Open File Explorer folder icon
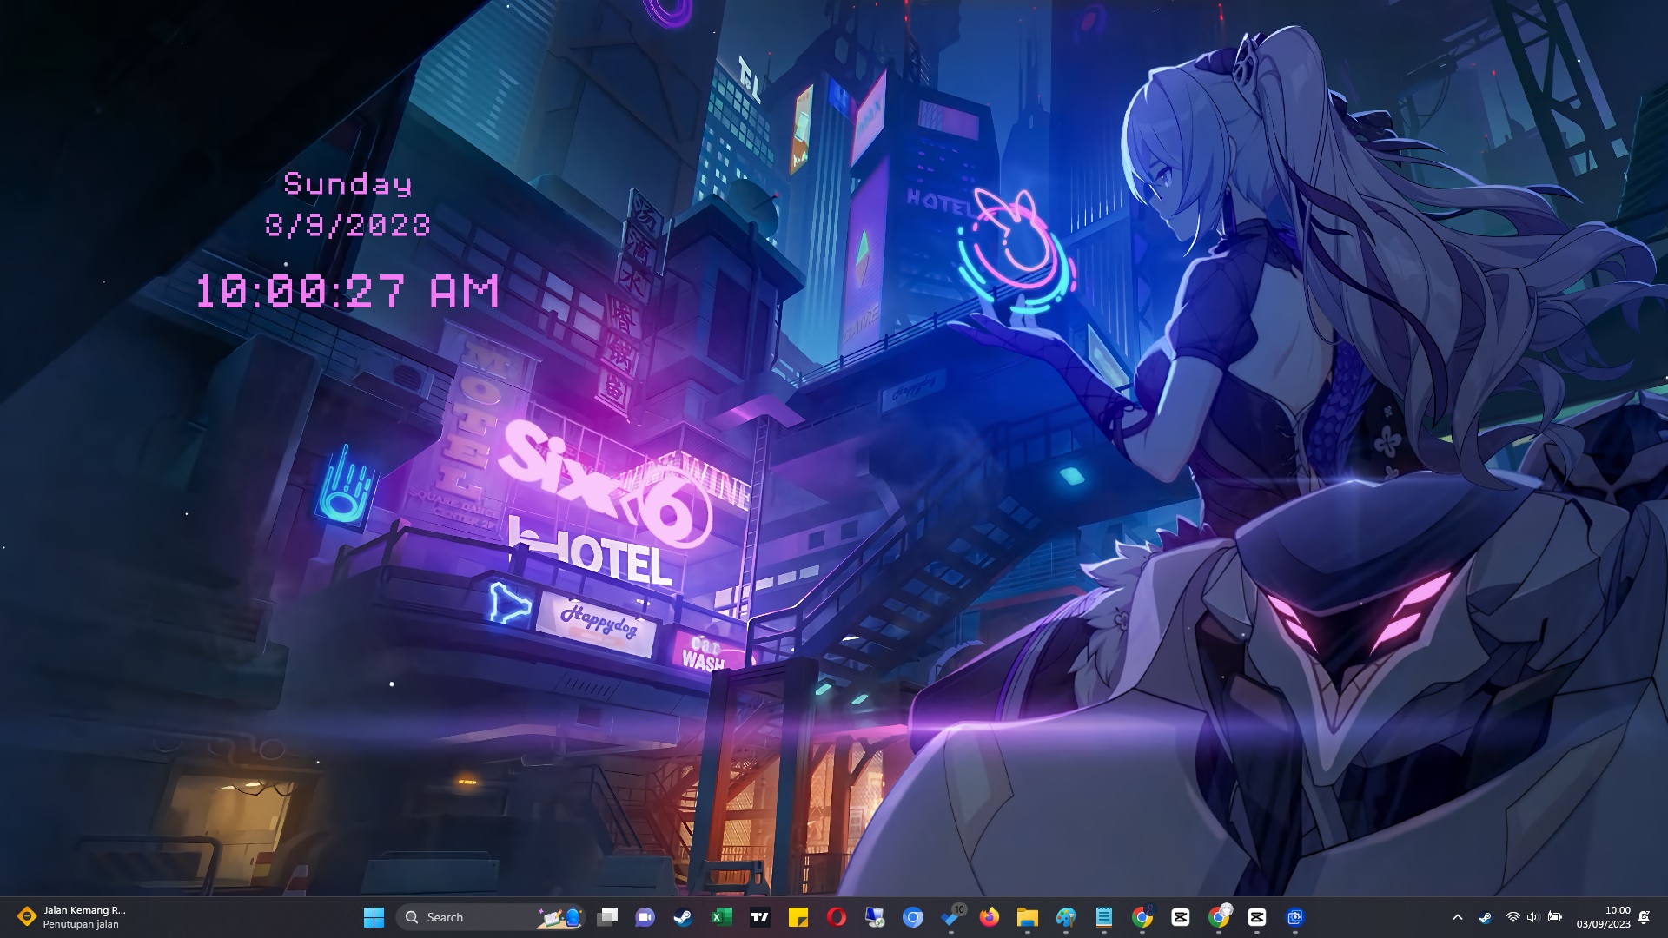 pos(1027,917)
